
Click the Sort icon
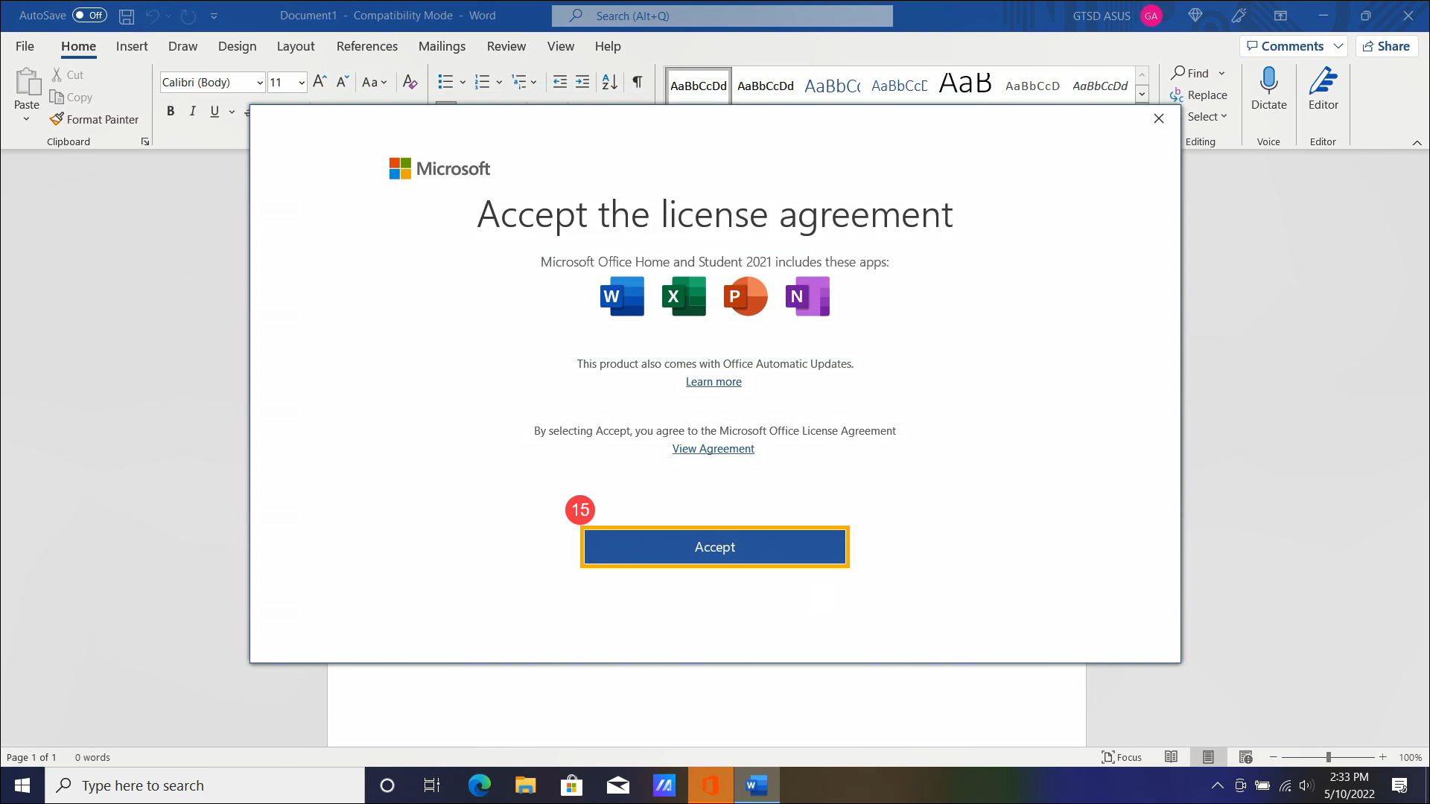609,82
